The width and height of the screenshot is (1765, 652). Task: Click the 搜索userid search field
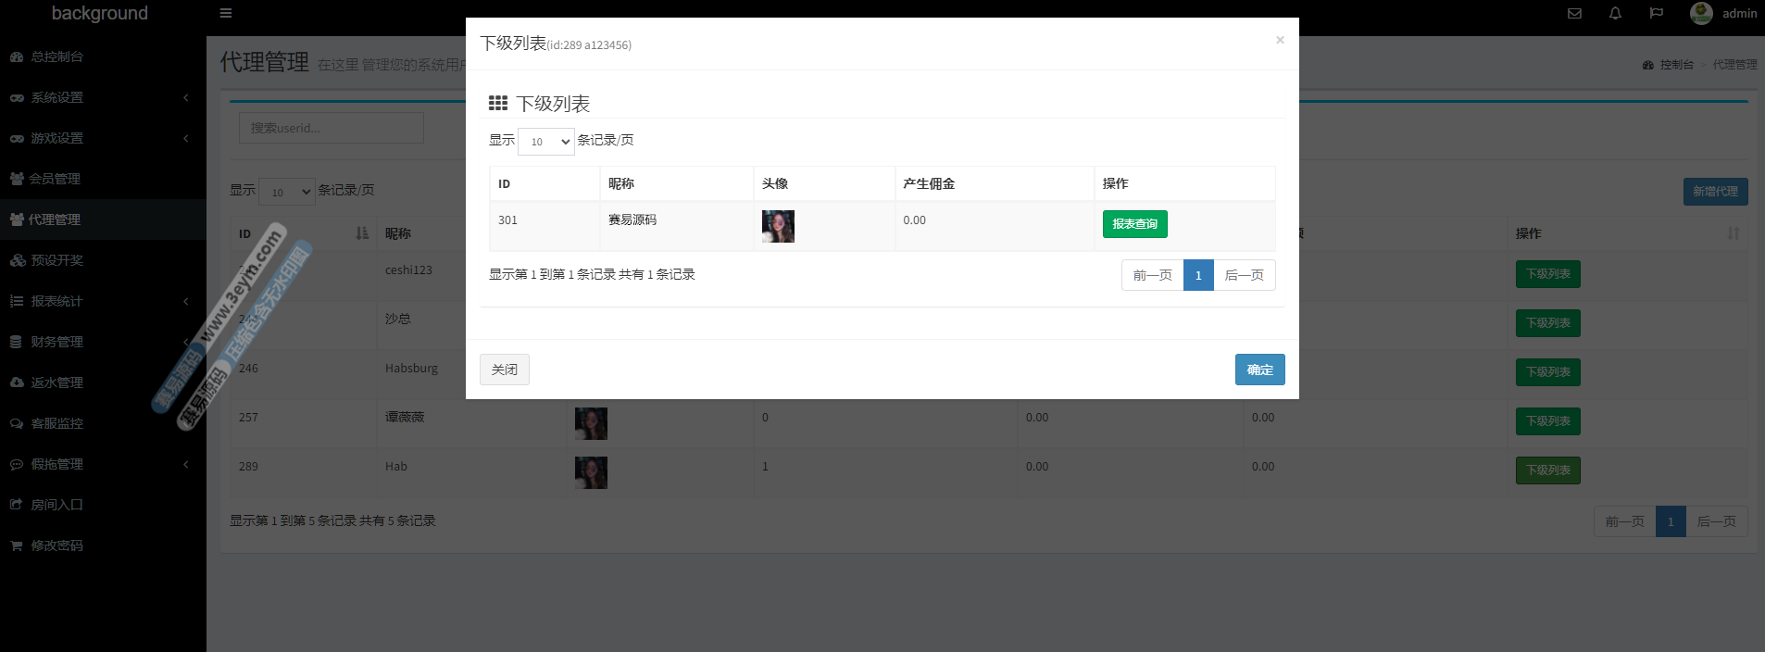(x=332, y=128)
